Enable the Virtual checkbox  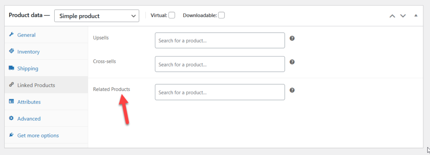tap(172, 15)
